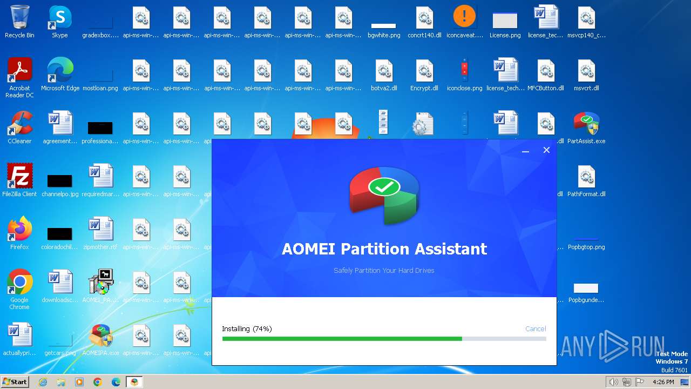Select Encrypt.dll file icon
Screen dimensions: 691x389
tap(424, 75)
